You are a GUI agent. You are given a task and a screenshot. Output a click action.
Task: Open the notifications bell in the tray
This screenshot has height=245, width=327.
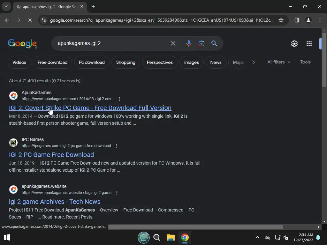point(318,237)
